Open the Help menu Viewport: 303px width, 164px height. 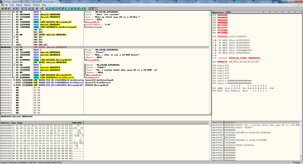click(x=44, y=5)
